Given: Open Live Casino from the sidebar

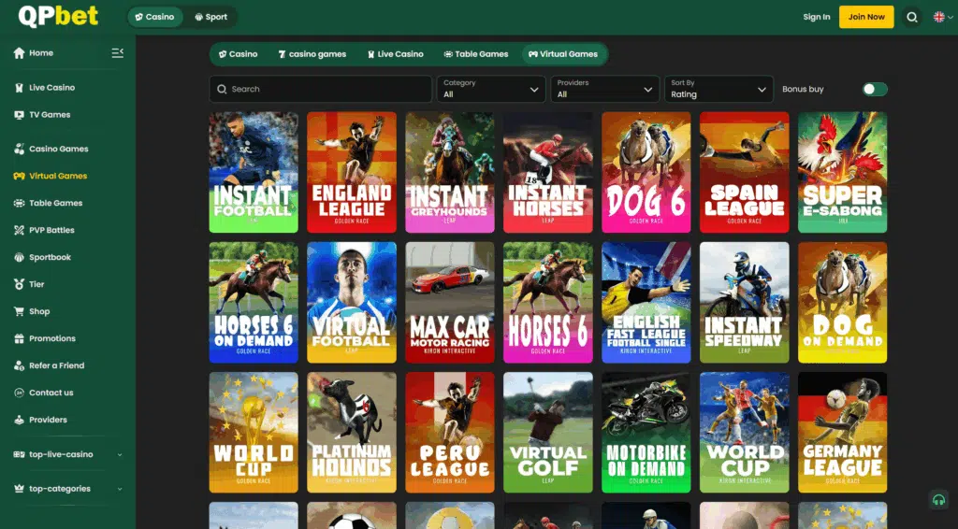Looking at the screenshot, I should tap(51, 88).
